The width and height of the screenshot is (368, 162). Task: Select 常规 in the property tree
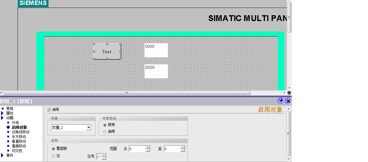point(10,108)
